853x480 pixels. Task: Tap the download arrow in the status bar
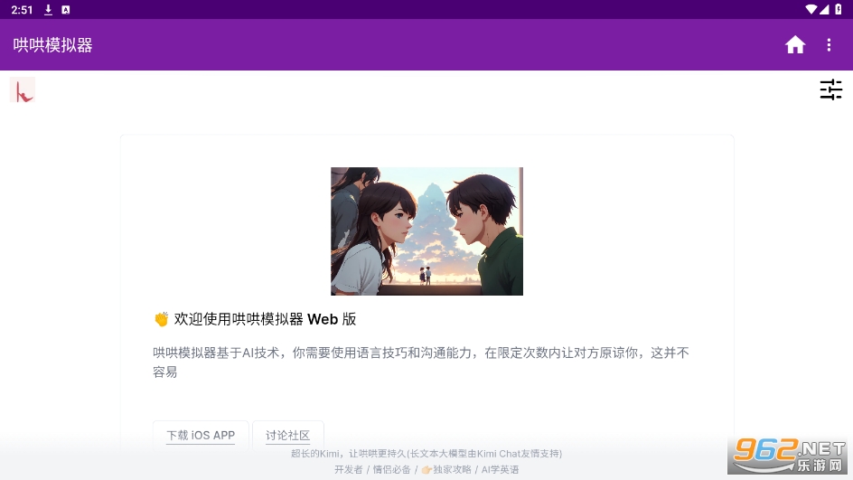(x=48, y=10)
